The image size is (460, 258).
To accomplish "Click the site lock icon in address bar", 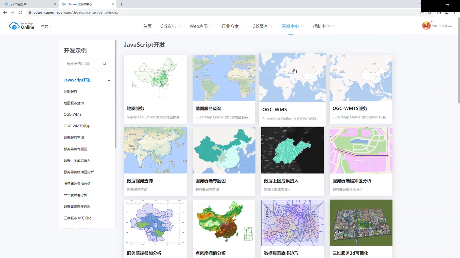I will [x=30, y=12].
